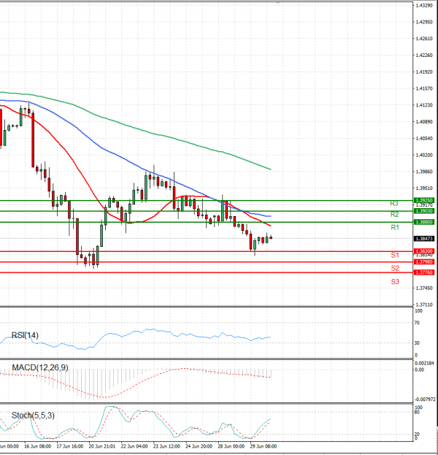Select the 1.39250 price tag
The image size is (438, 455).
coord(424,201)
